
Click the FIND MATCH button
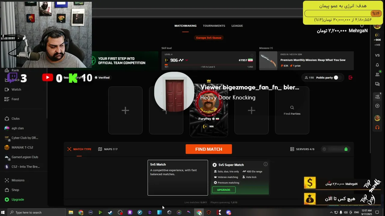(209, 149)
